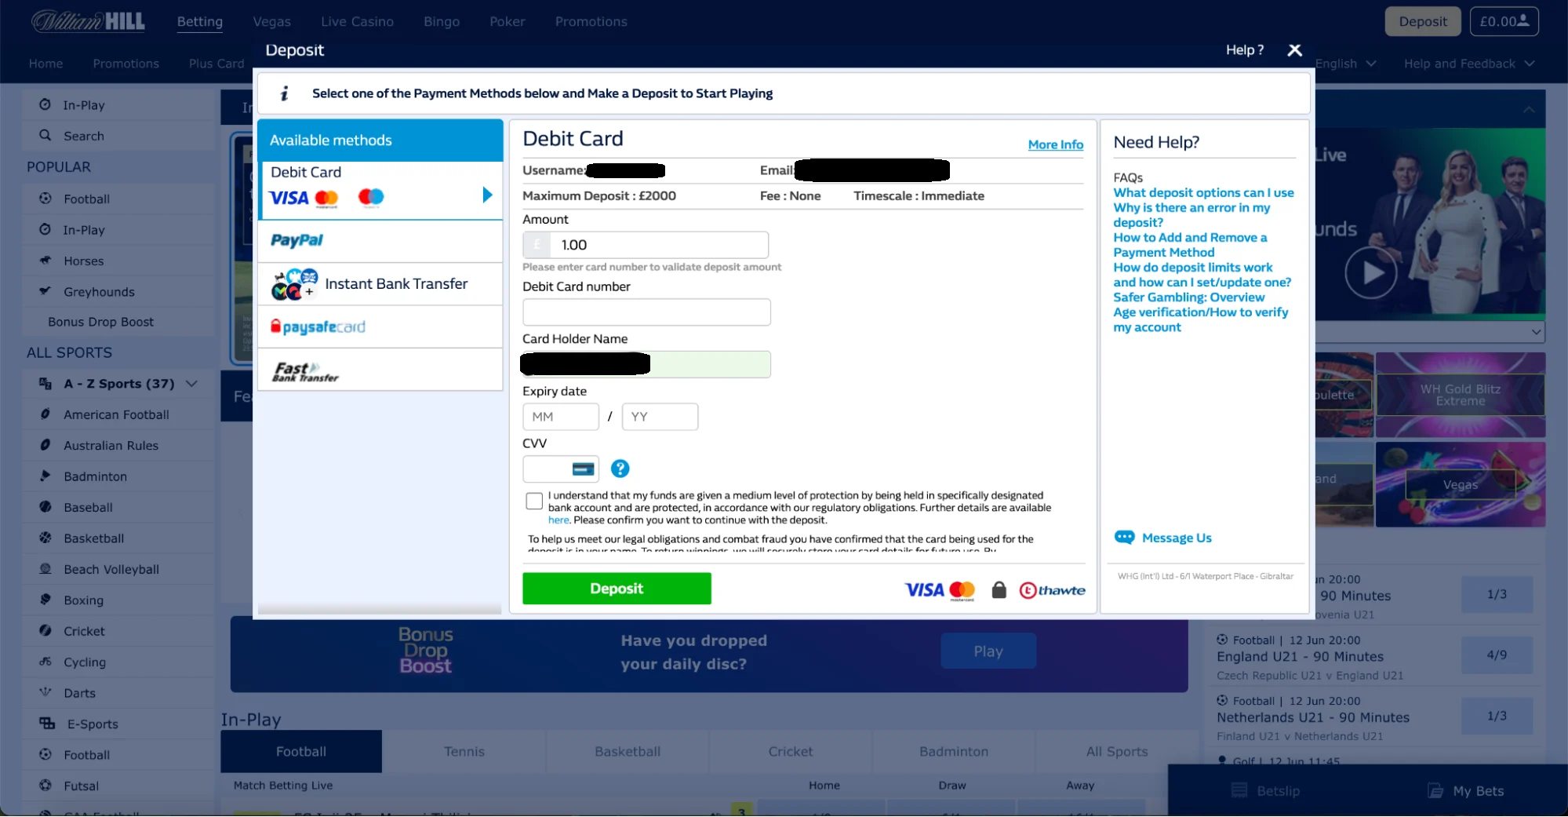Click the Message Us chat bubble icon
1568x817 pixels.
1124,538
